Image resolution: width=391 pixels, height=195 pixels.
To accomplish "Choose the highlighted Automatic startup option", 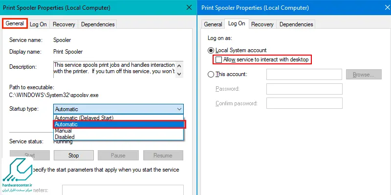I will [119, 124].
